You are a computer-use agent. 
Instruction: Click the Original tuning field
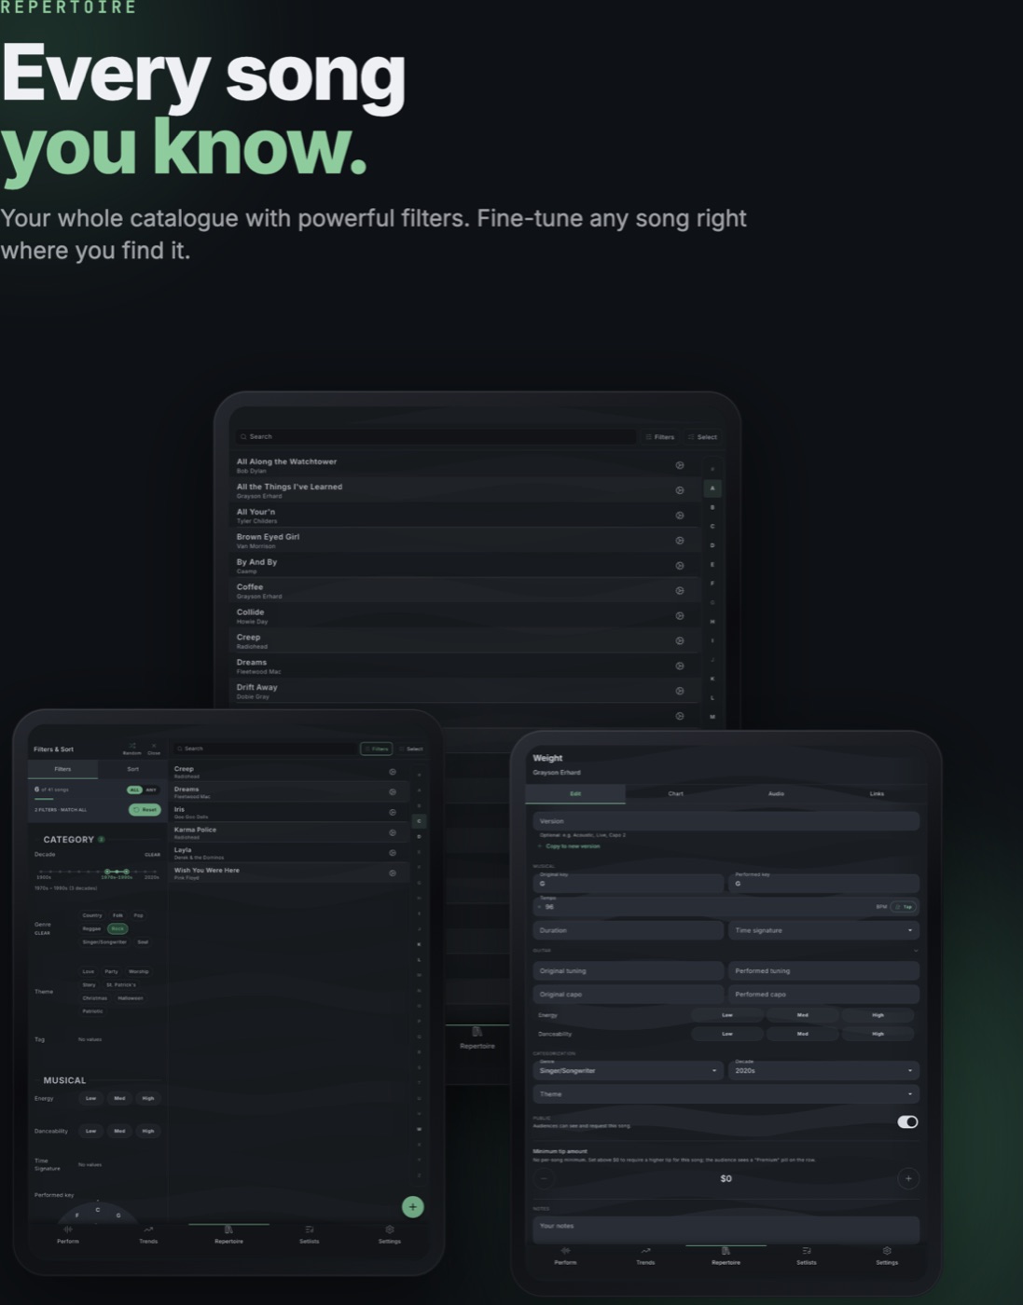point(628,970)
